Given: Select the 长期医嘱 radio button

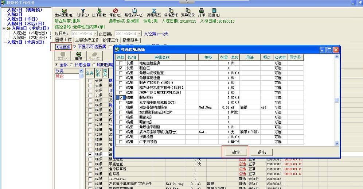Looking at the screenshot, I should coord(71,65).
